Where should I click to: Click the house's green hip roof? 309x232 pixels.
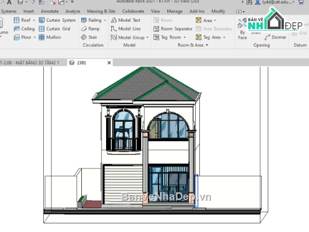coord(147,84)
